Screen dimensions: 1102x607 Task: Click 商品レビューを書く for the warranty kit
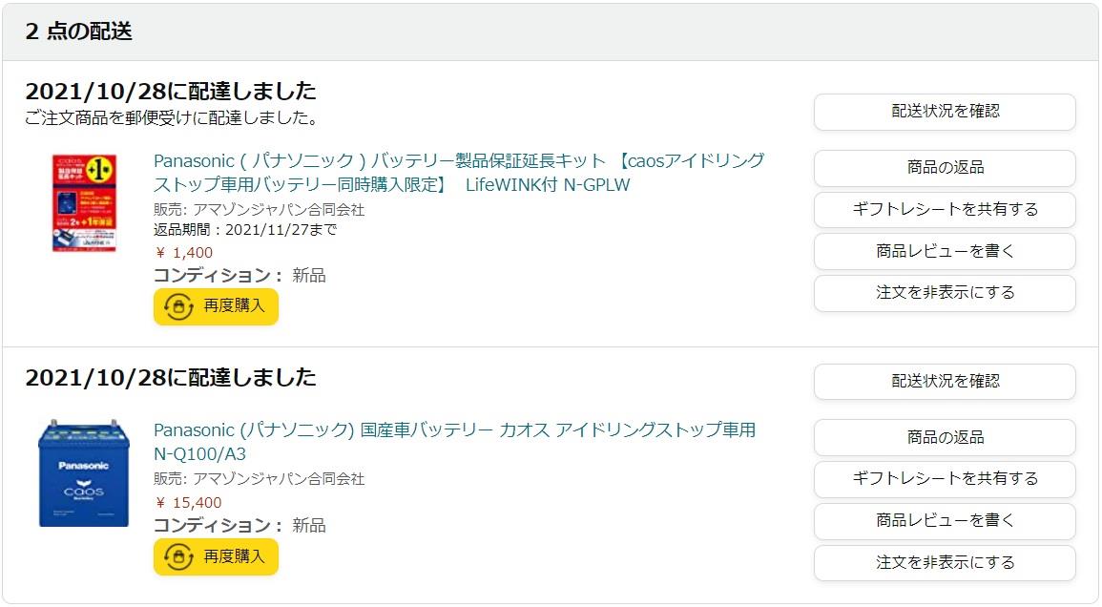click(x=945, y=252)
